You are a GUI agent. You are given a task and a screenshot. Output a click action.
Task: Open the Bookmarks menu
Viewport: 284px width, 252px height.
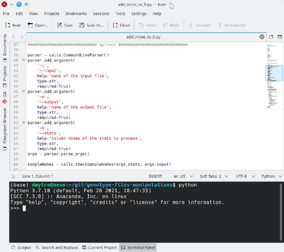tap(76, 14)
